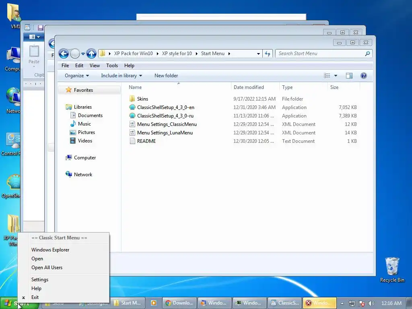Exit Classic Start Menu
The height and width of the screenshot is (309, 412).
tap(35, 297)
